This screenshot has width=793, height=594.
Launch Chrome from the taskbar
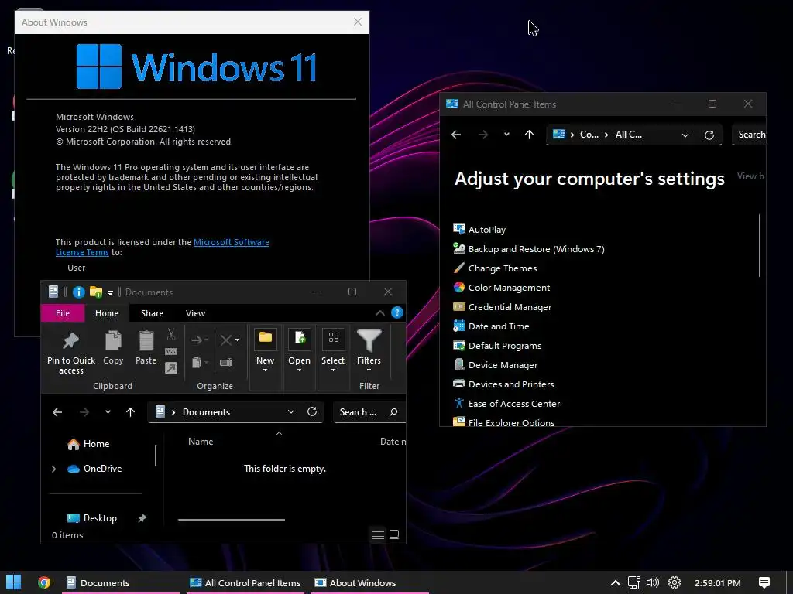click(44, 582)
